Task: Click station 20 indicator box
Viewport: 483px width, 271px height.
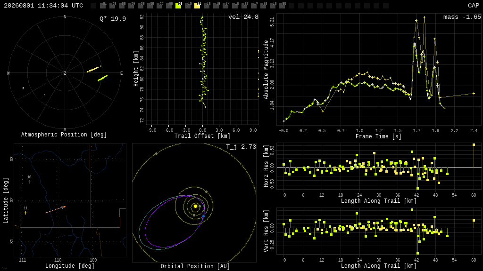Action: pyautogui.click(x=282, y=5)
